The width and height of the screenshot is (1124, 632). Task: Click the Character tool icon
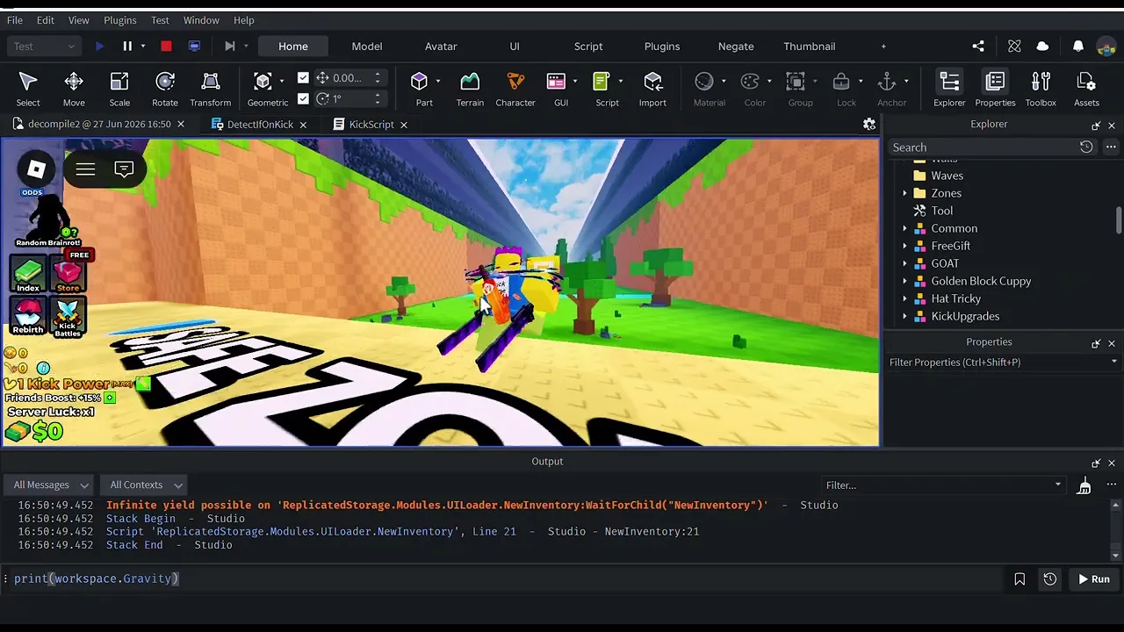515,90
